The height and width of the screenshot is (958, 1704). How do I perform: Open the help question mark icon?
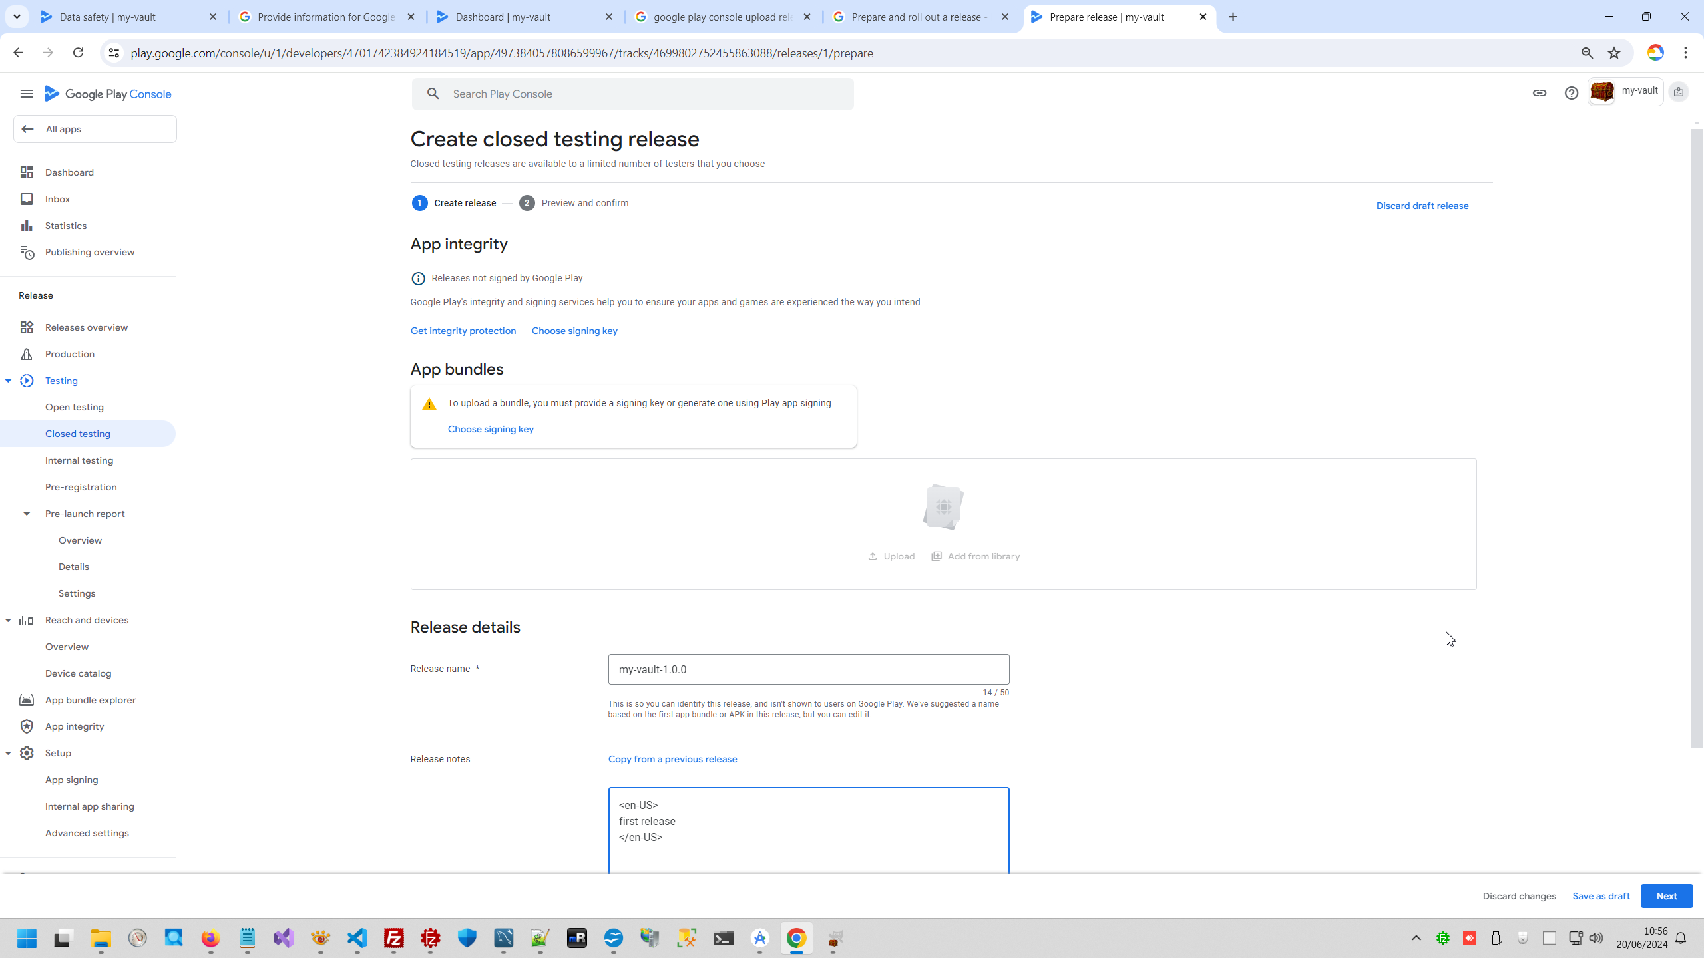[x=1571, y=93]
